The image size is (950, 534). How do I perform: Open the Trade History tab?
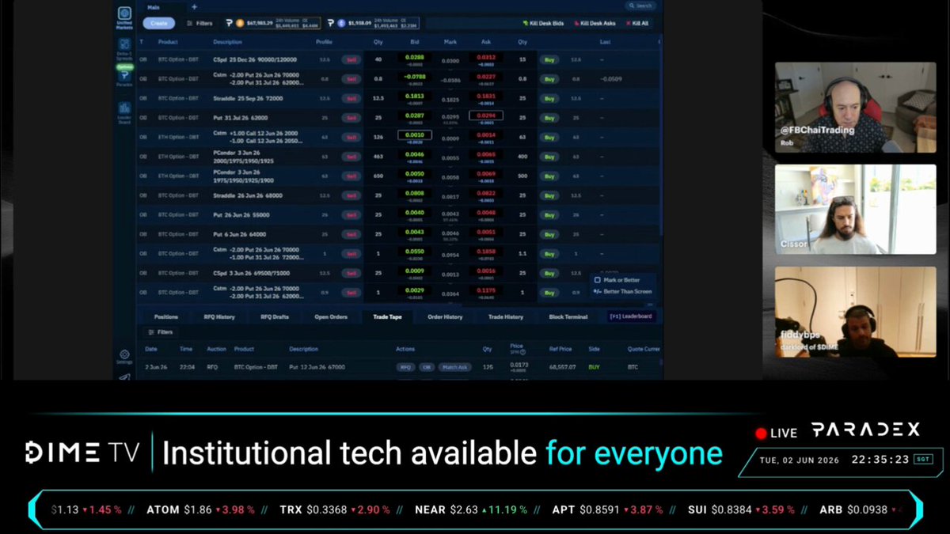coord(505,316)
